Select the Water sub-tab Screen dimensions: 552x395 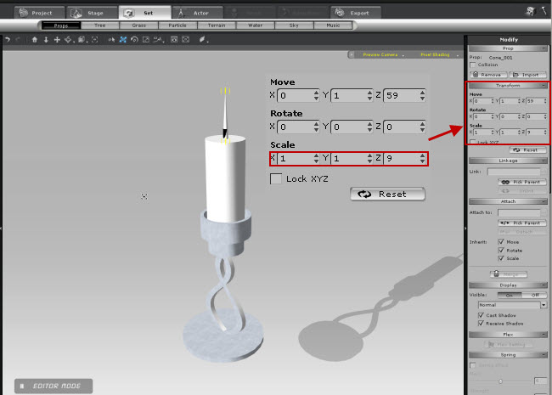point(256,25)
